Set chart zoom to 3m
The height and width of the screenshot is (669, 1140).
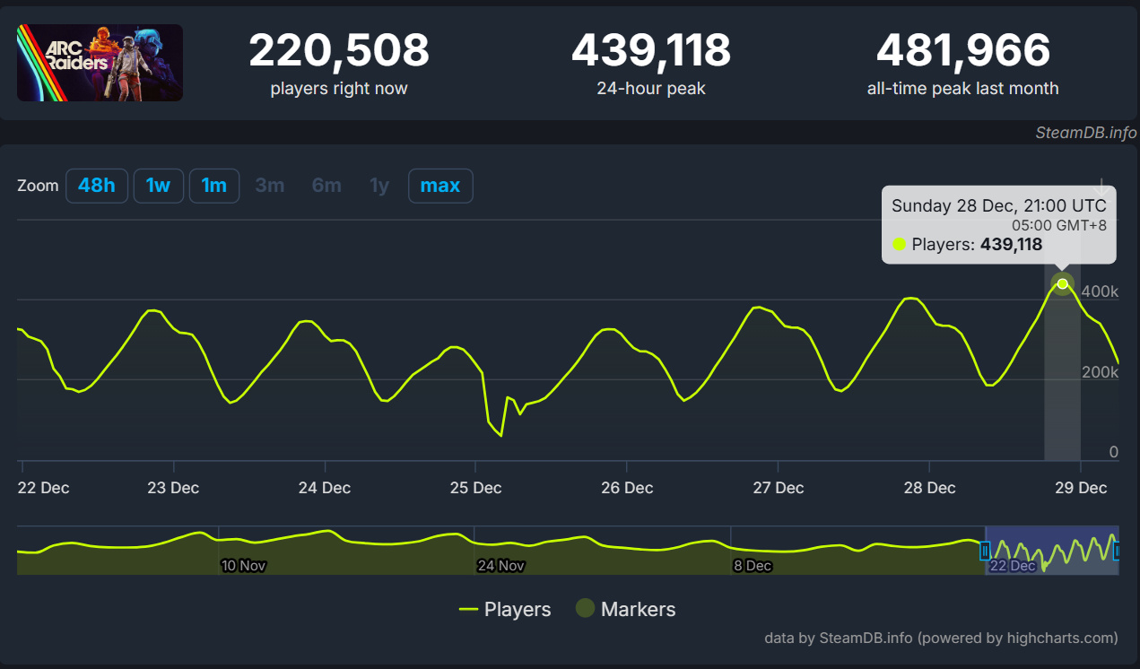coord(270,186)
